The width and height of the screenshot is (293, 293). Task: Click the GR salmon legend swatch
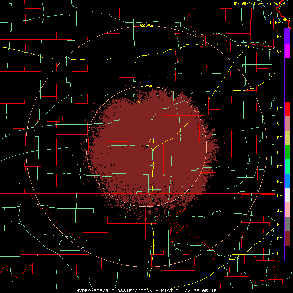287,123
